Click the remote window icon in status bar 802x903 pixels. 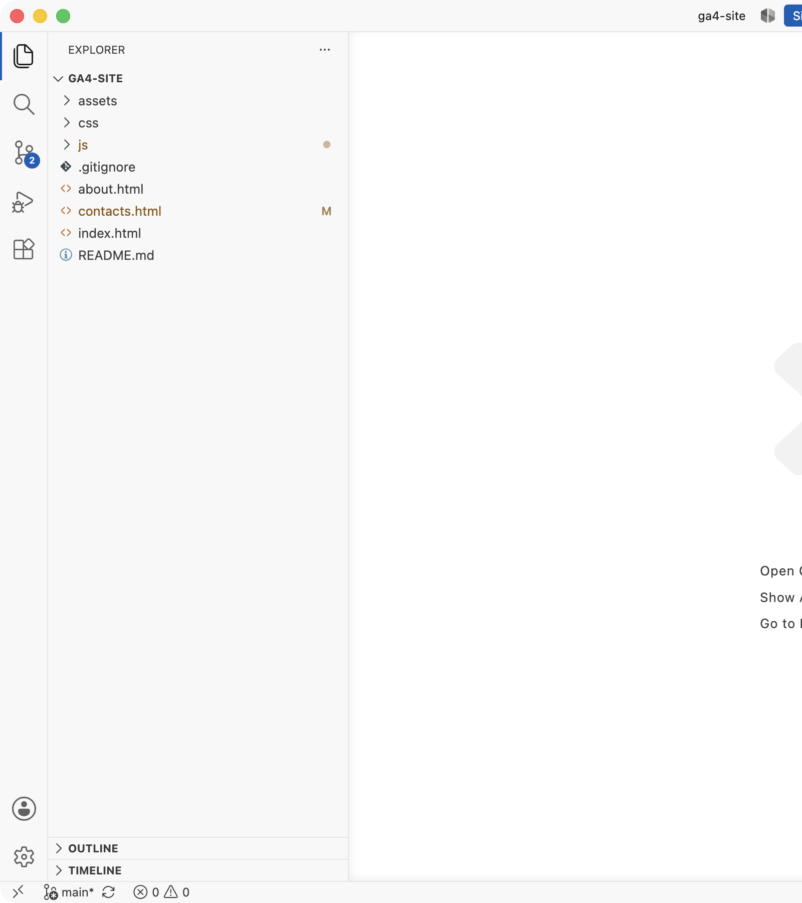pos(18,891)
